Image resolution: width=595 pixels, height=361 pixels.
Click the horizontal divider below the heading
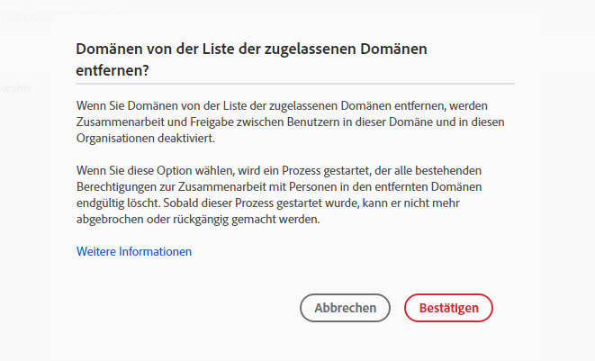295,84
